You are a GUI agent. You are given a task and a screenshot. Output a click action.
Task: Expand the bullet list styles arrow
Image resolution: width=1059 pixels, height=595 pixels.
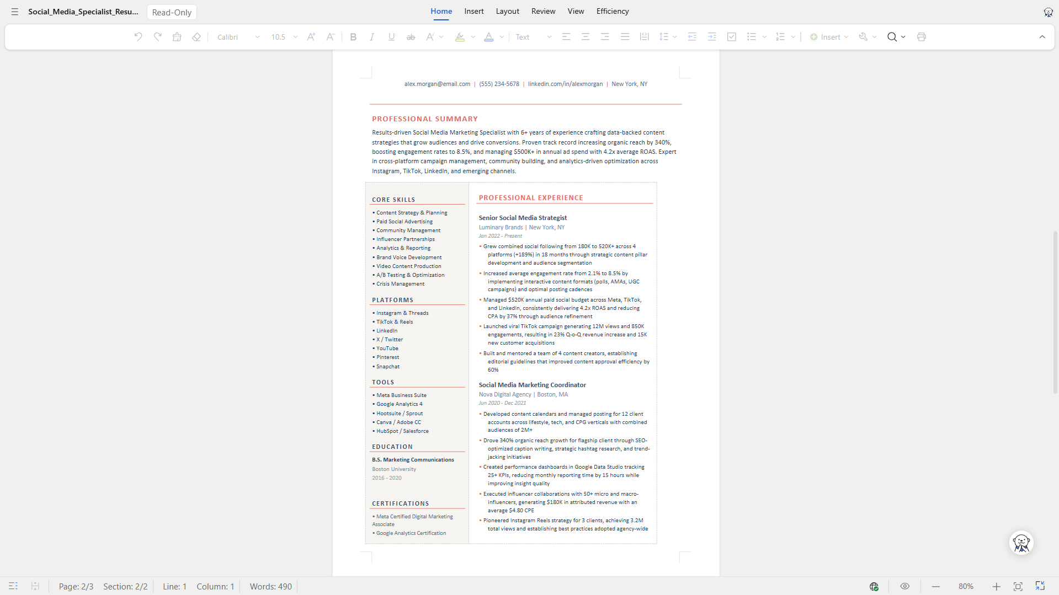tap(764, 37)
